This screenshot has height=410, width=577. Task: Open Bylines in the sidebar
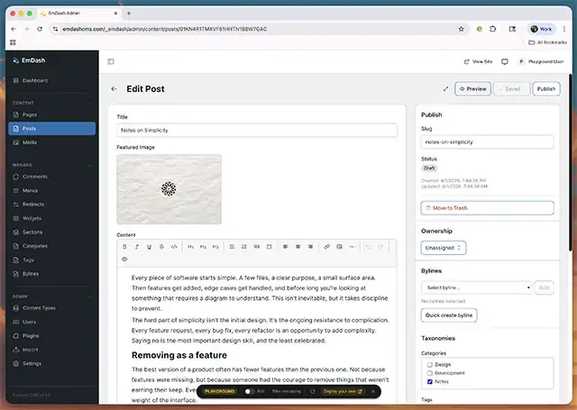[x=52, y=274]
